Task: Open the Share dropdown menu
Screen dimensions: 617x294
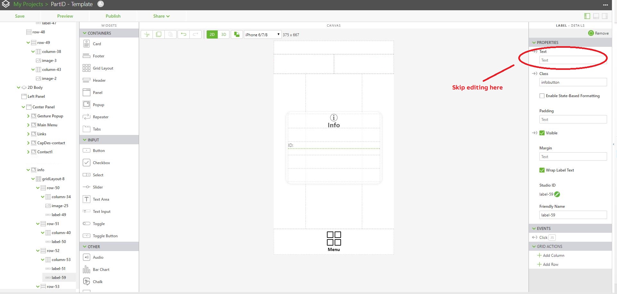Action: point(161,16)
